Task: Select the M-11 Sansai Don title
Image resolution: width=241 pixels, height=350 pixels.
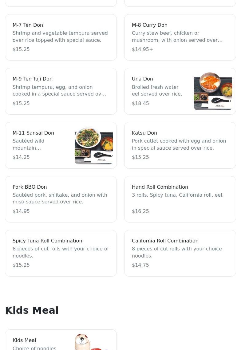Action: (x=33, y=133)
